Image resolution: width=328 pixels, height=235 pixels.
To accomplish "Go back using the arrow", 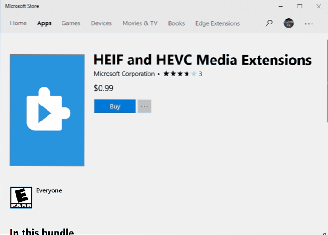I will pos(5,6).
